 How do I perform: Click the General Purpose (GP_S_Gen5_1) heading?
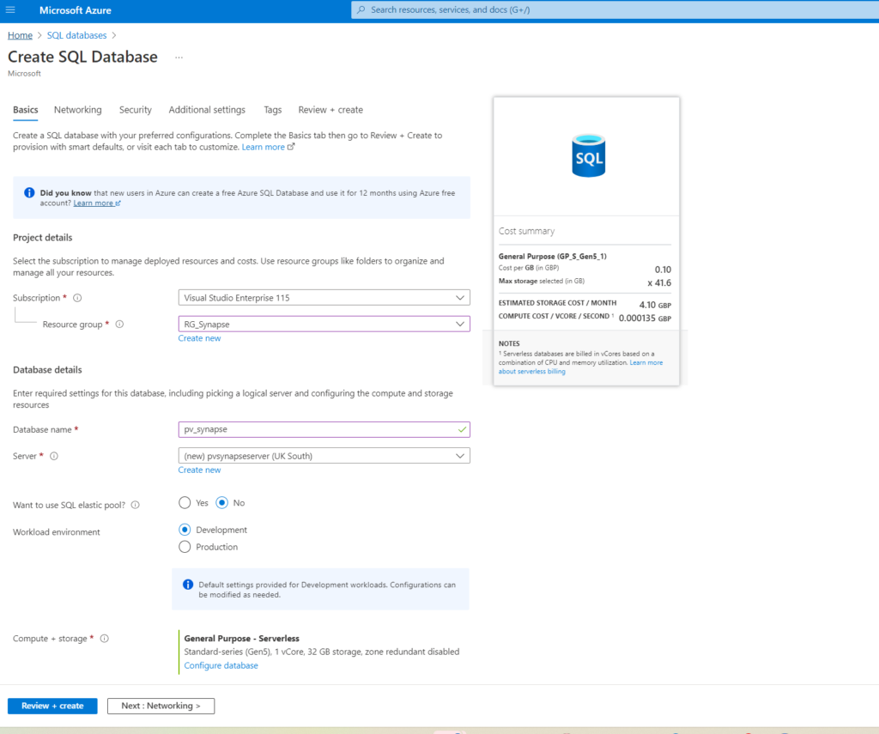click(x=552, y=256)
